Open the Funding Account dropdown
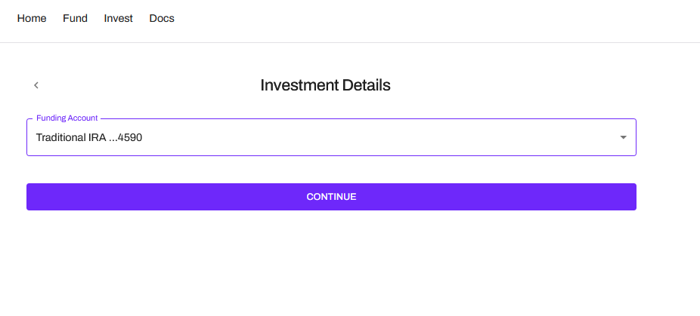Image resolution: width=700 pixels, height=316 pixels. (x=331, y=137)
